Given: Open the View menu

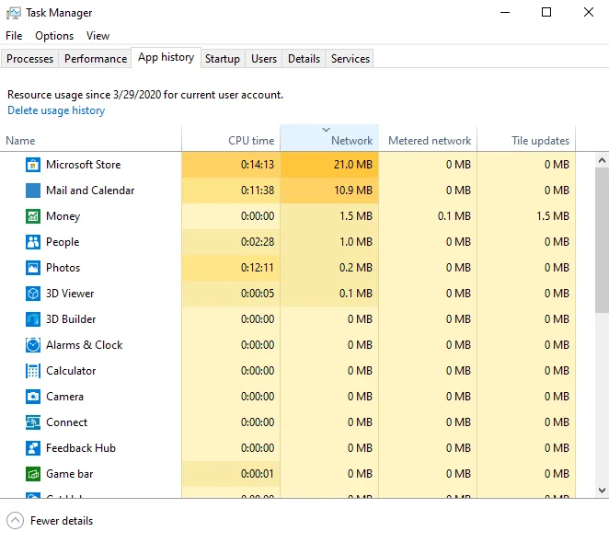Looking at the screenshot, I should click(98, 36).
